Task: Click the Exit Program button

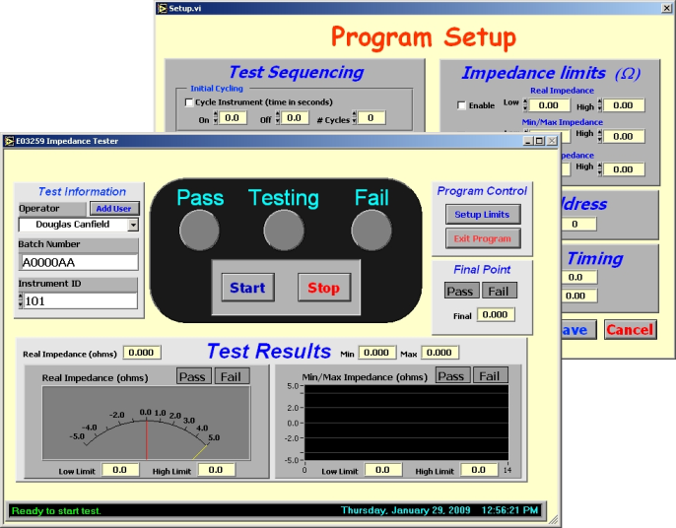Action: pyautogui.click(x=482, y=238)
